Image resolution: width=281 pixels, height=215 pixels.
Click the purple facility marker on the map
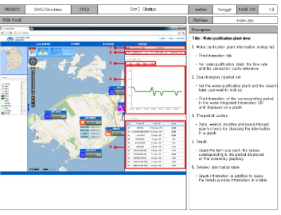coord(121,108)
